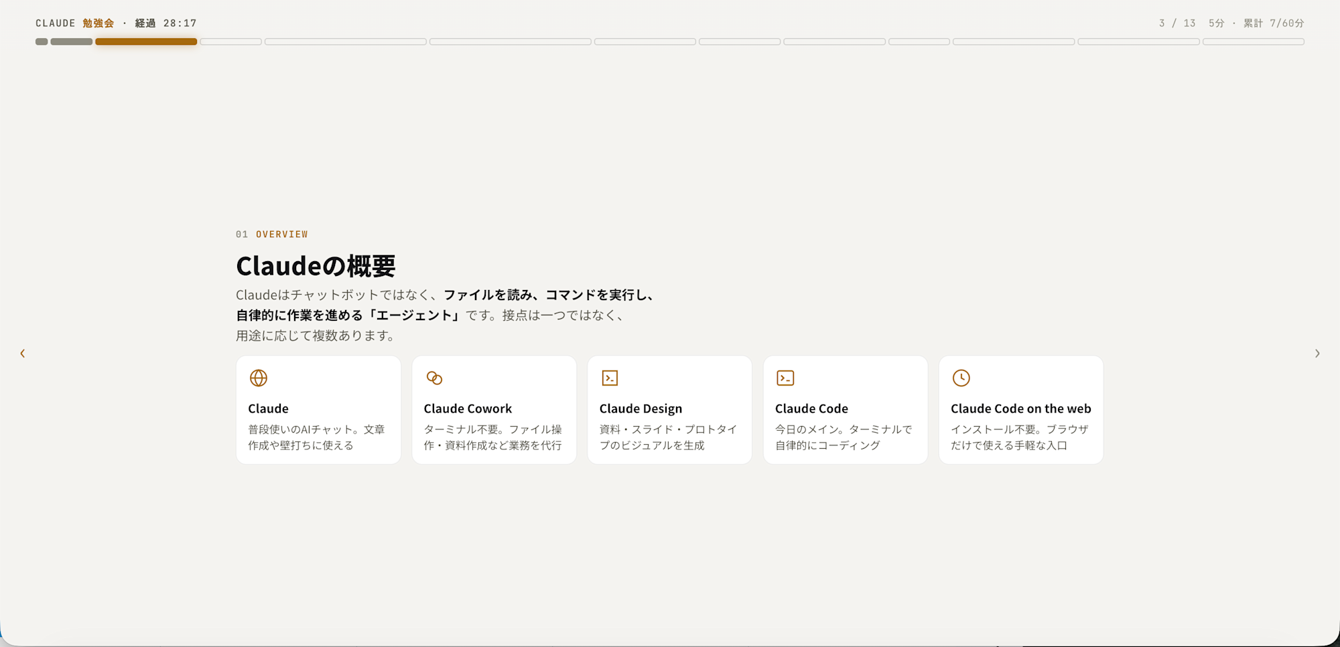The height and width of the screenshot is (647, 1340).
Task: Click the slide counter "3 / 13"
Action: point(1177,23)
